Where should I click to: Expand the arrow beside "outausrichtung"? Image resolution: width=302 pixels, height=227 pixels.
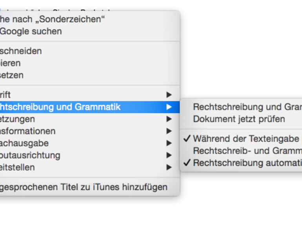[x=169, y=156]
